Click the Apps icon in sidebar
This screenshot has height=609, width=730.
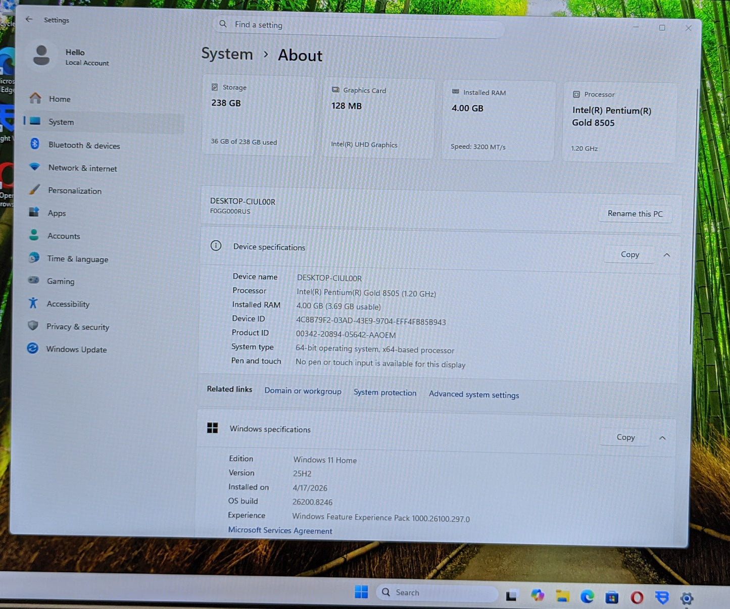coord(34,212)
